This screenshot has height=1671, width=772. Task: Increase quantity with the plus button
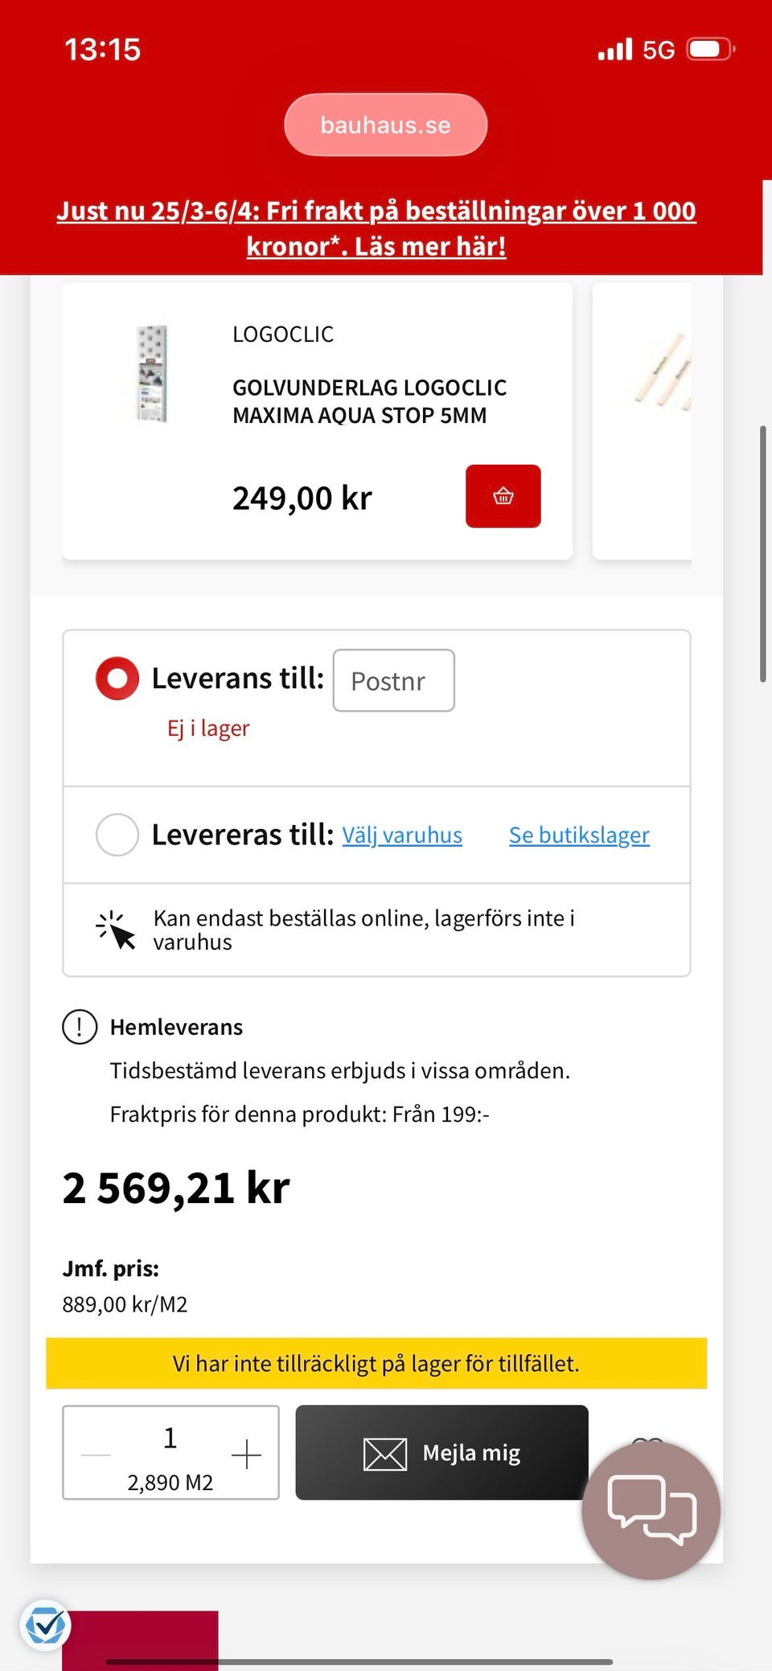pos(246,1454)
